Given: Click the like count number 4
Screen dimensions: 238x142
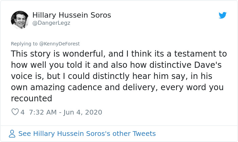Looking at the screenshot, I should [x=22, y=112].
